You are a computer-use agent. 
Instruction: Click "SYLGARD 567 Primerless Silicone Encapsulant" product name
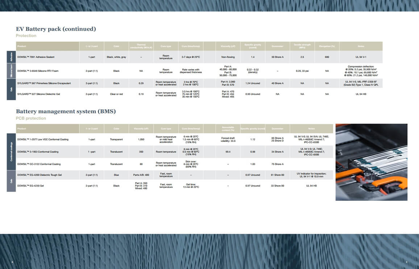pos(44,83)
